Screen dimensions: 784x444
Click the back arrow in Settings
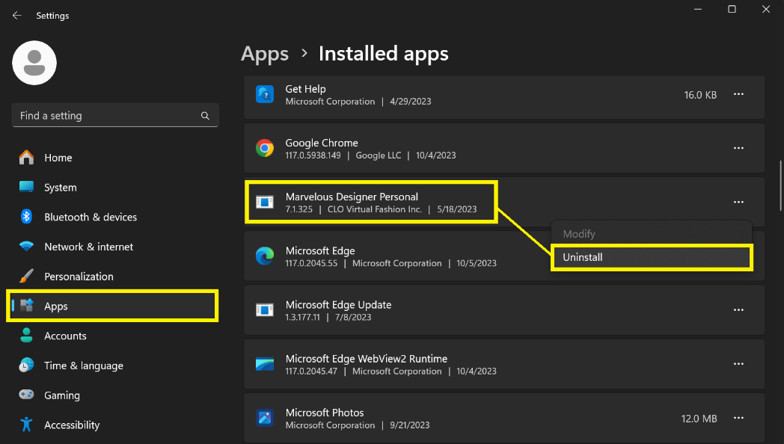pos(17,16)
